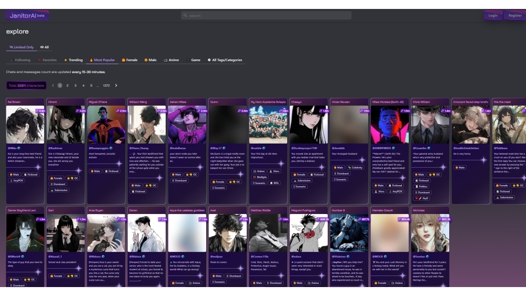Click the flame icon on Most Popular

(x=91, y=60)
